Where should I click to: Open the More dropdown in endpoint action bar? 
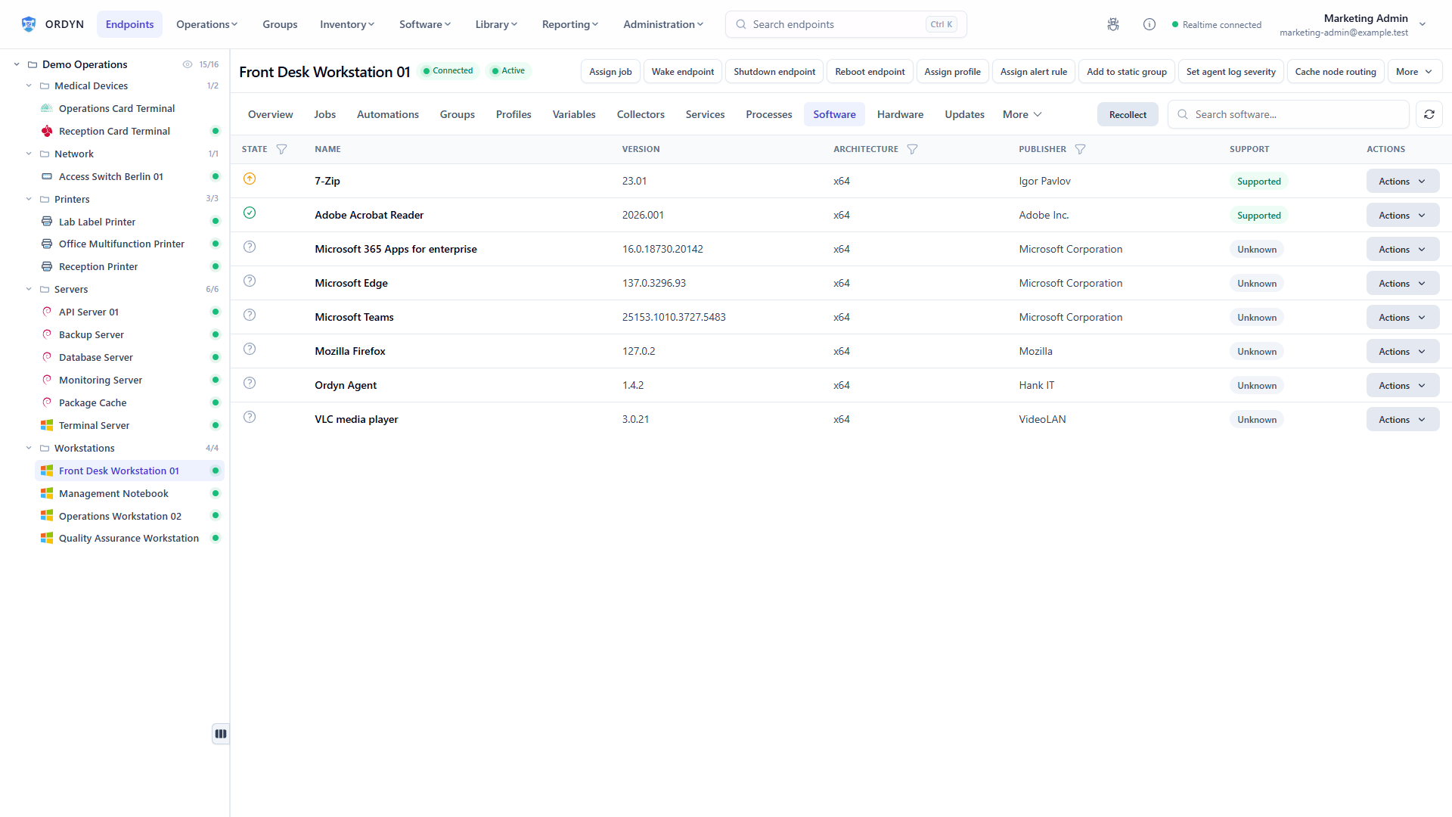(1414, 71)
